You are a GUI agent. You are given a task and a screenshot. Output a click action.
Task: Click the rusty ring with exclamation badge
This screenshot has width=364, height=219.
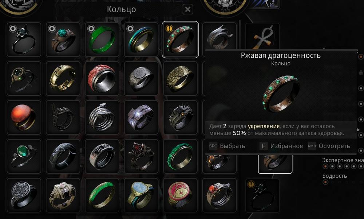180,40
